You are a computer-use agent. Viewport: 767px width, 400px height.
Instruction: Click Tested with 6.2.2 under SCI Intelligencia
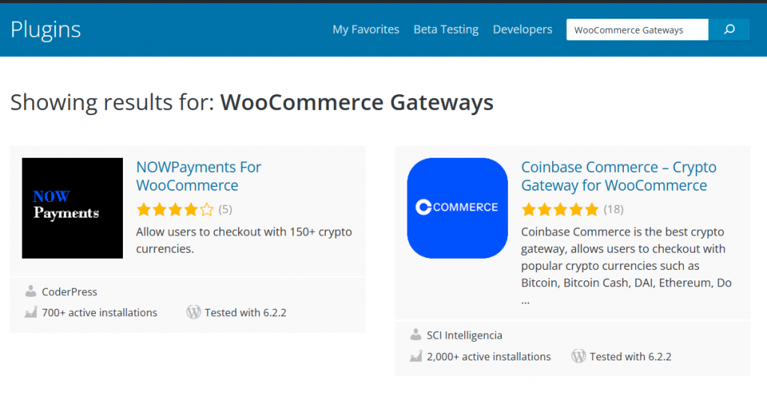(x=631, y=357)
